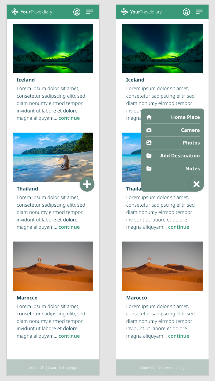The width and height of the screenshot is (215, 381).
Task: Click the airplane logo on the left screen
Action: tap(15, 12)
